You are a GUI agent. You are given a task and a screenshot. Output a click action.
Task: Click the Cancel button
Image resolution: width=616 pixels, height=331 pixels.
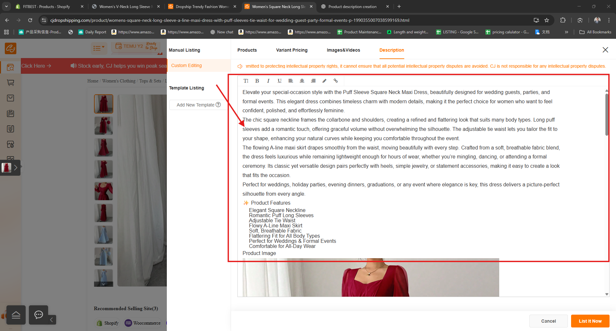click(548, 321)
